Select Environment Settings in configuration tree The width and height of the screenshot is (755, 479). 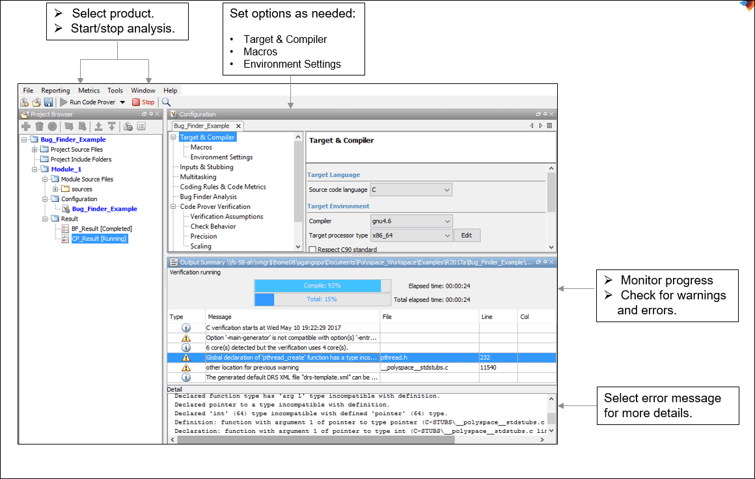tap(221, 157)
